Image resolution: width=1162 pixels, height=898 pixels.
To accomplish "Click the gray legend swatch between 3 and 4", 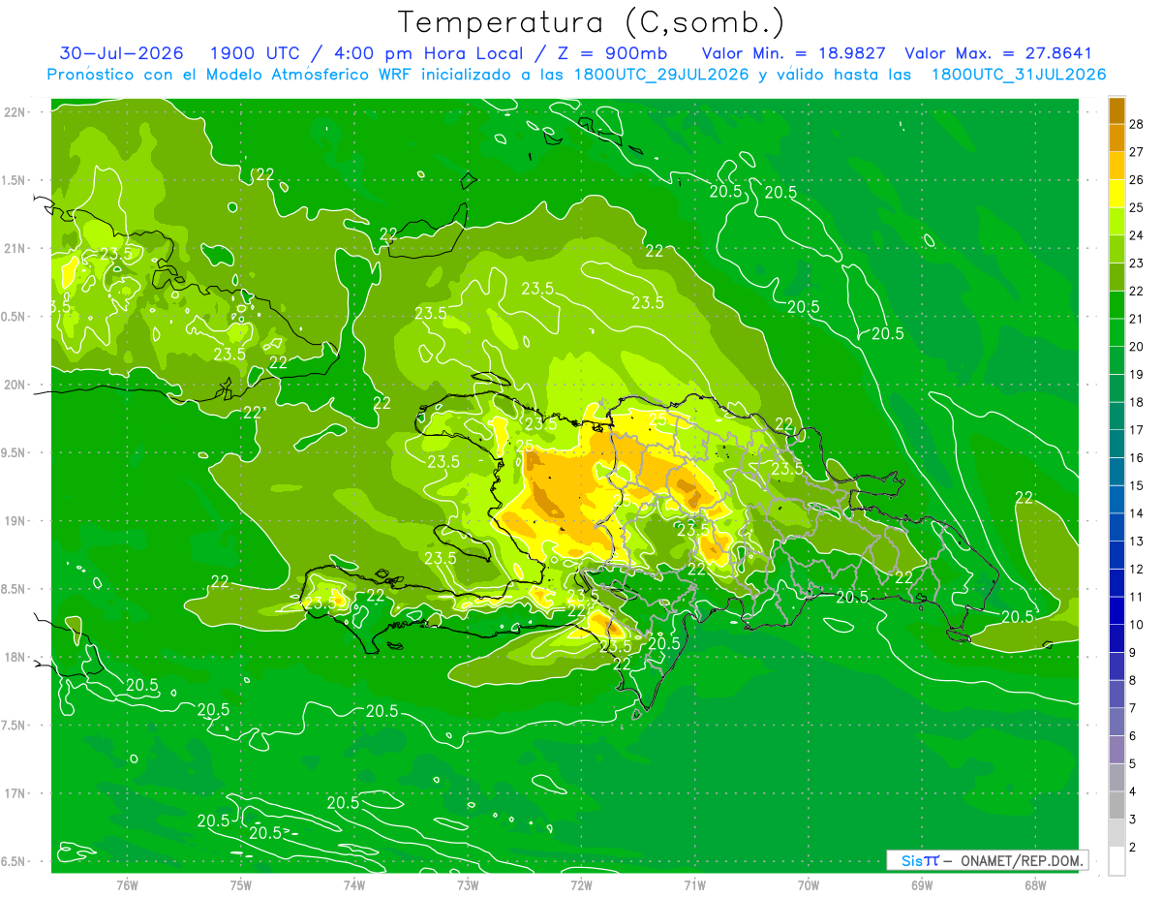I will [1116, 805].
